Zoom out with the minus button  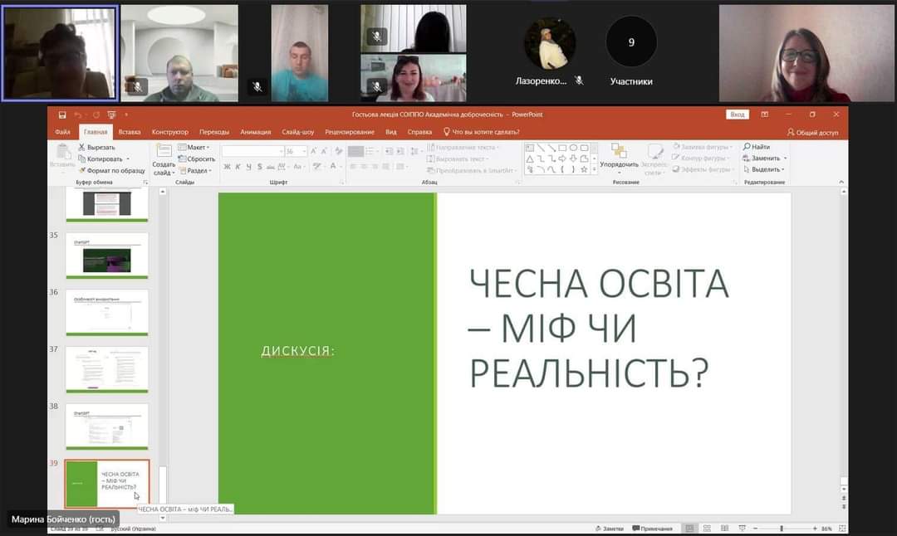756,529
